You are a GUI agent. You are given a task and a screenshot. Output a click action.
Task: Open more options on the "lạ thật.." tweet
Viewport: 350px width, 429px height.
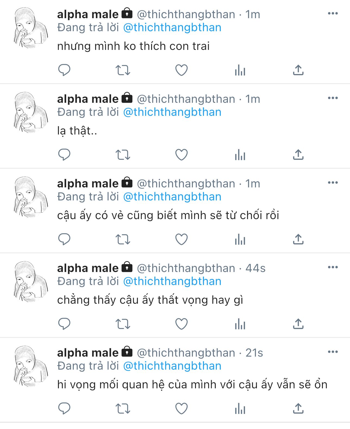[333, 98]
